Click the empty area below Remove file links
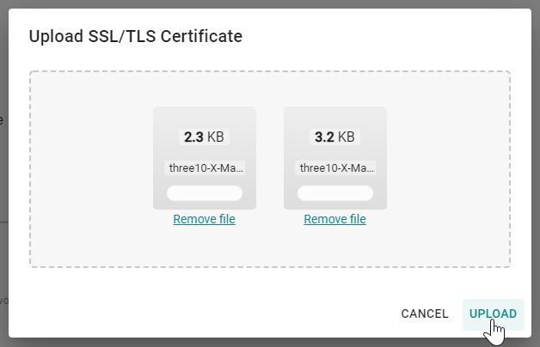The width and height of the screenshot is (540, 347). point(269,247)
